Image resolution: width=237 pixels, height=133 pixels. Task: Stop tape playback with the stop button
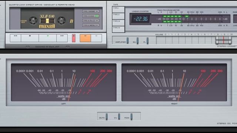click(x=30, y=38)
